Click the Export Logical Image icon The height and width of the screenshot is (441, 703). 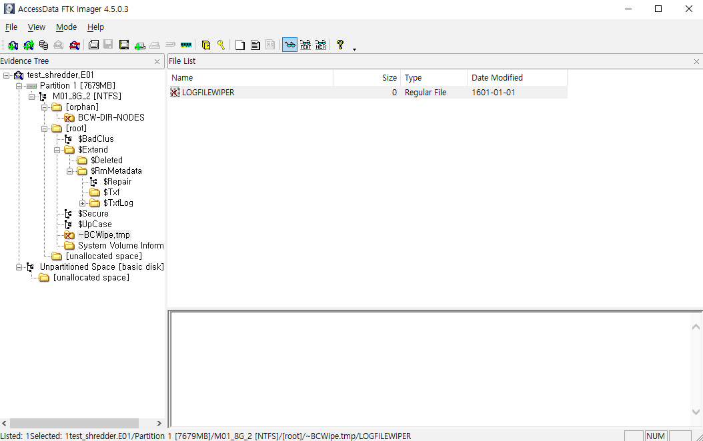pyautogui.click(x=124, y=45)
